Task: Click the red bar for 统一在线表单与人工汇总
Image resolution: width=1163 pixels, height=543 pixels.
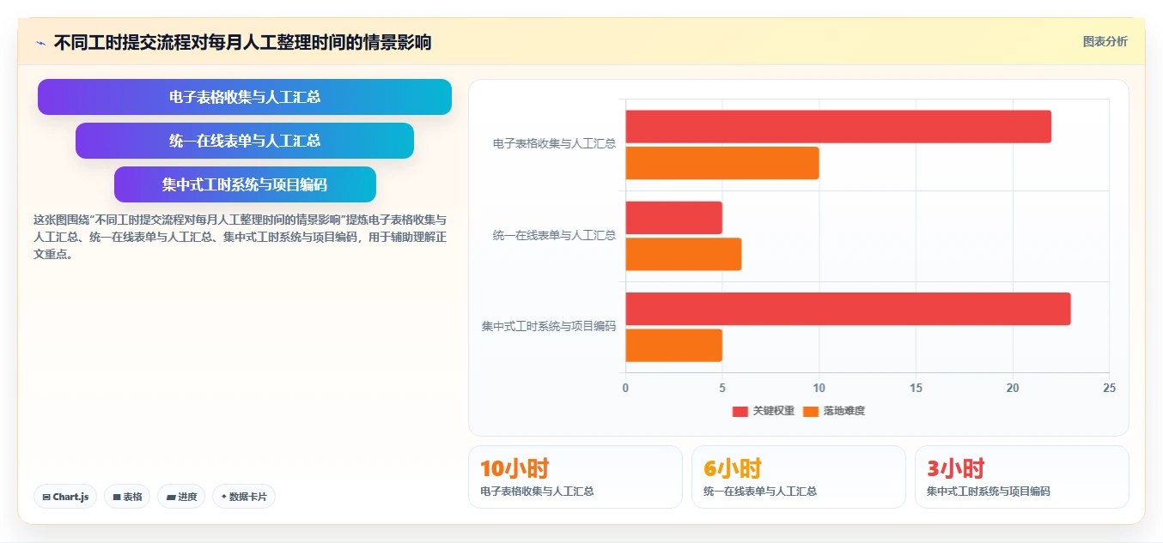Action: click(673, 218)
